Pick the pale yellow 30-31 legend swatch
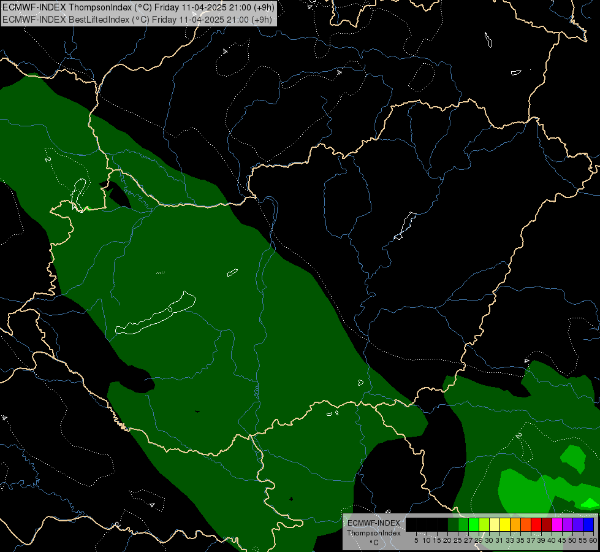The height and width of the screenshot is (552, 600). tap(495, 525)
